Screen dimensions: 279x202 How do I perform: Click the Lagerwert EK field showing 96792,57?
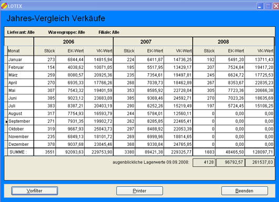(x=231, y=162)
